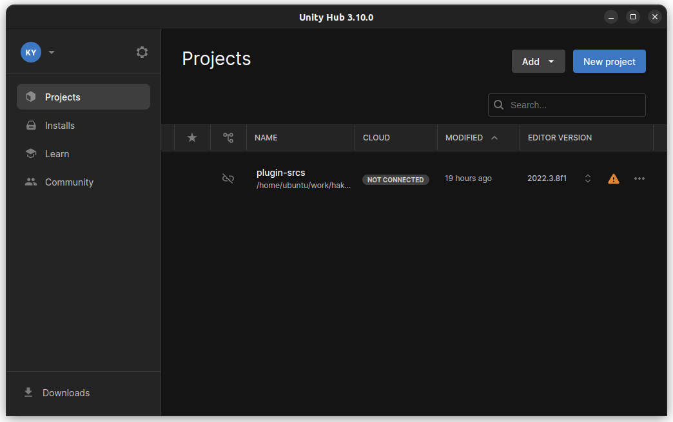Close the Unity Hub window

pyautogui.click(x=654, y=17)
